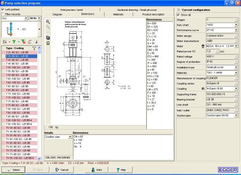
Task: Open the filter icon's dropdown arrow
Action: pos(19,42)
